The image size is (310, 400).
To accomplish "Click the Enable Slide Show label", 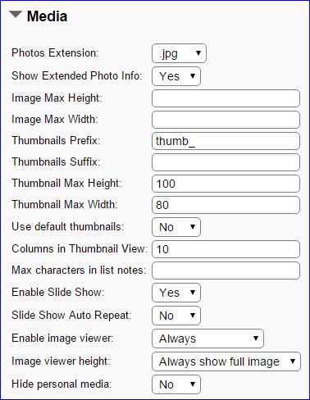I will tap(58, 292).
